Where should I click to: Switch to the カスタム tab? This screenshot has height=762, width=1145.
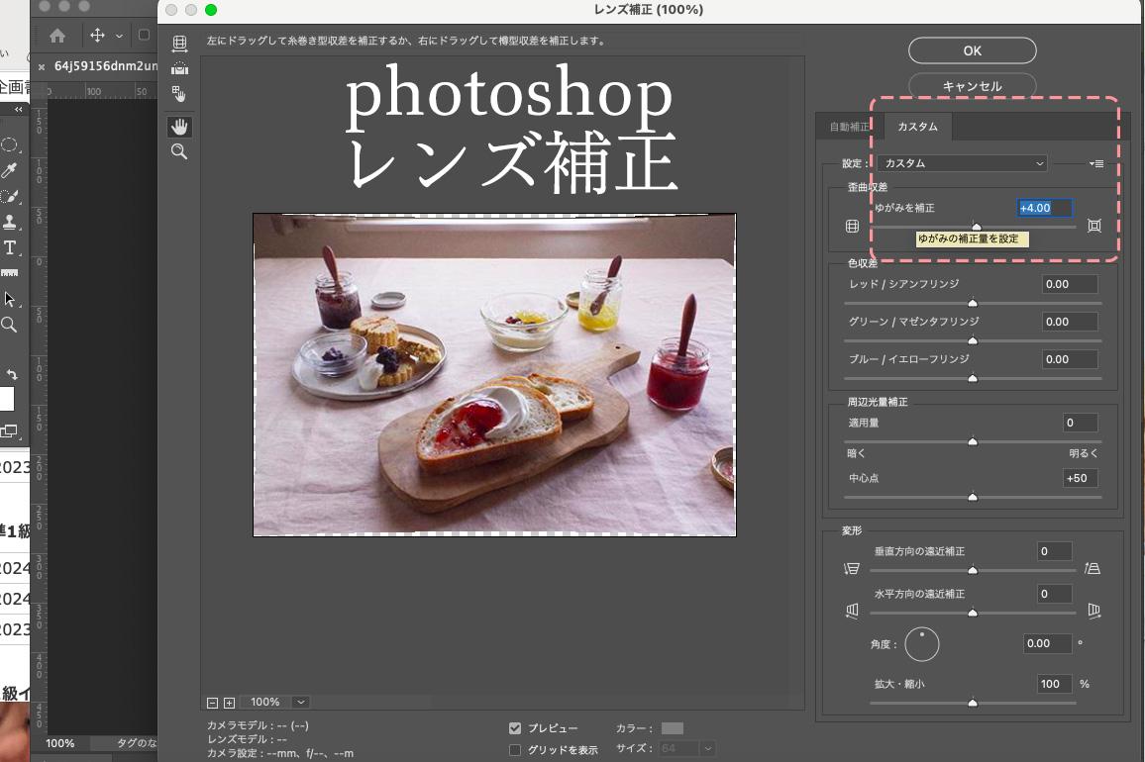pyautogui.click(x=918, y=127)
